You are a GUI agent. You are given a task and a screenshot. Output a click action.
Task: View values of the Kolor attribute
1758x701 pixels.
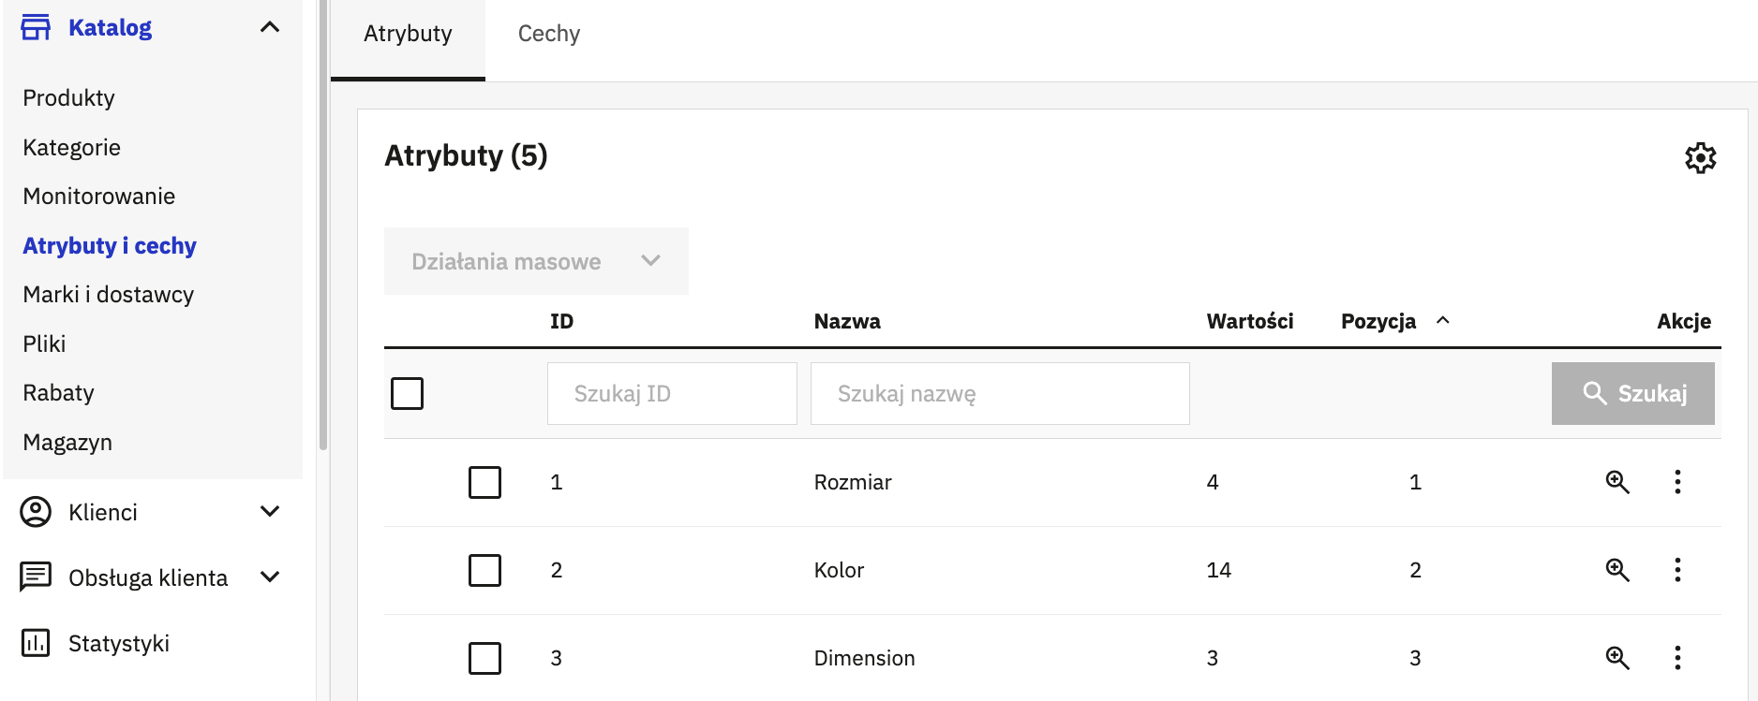tap(1617, 570)
